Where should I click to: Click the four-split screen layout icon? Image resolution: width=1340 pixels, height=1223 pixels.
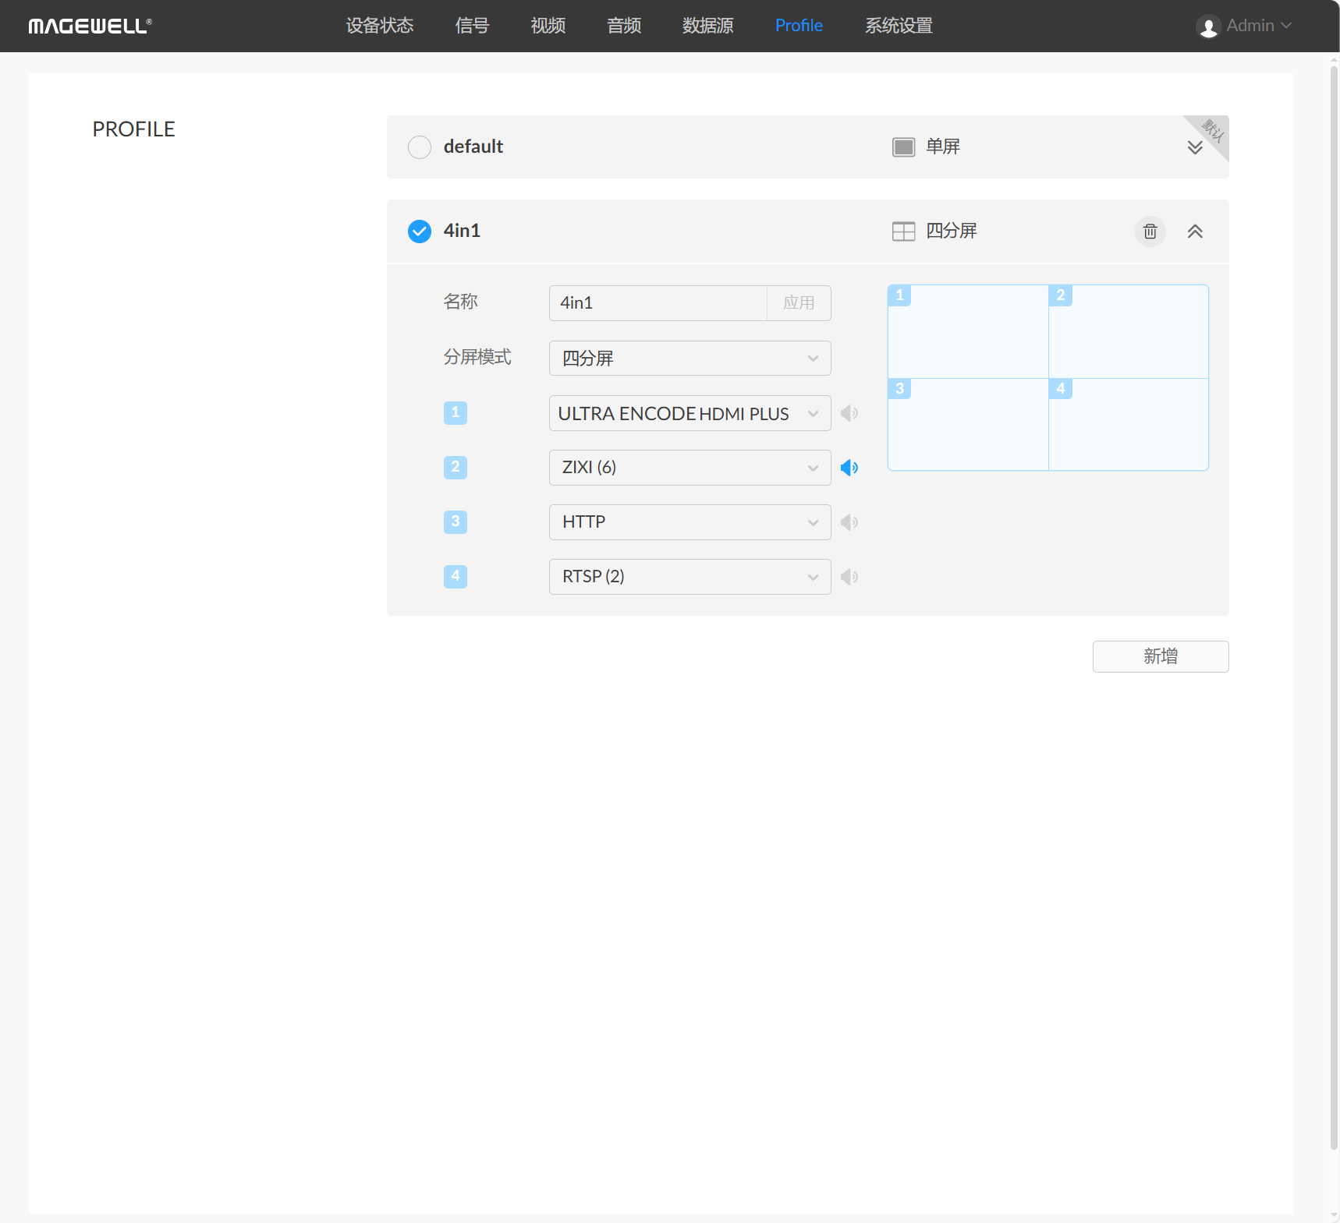903,232
